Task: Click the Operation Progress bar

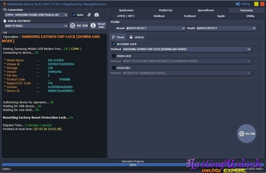Action: pyautogui.click(x=133, y=165)
